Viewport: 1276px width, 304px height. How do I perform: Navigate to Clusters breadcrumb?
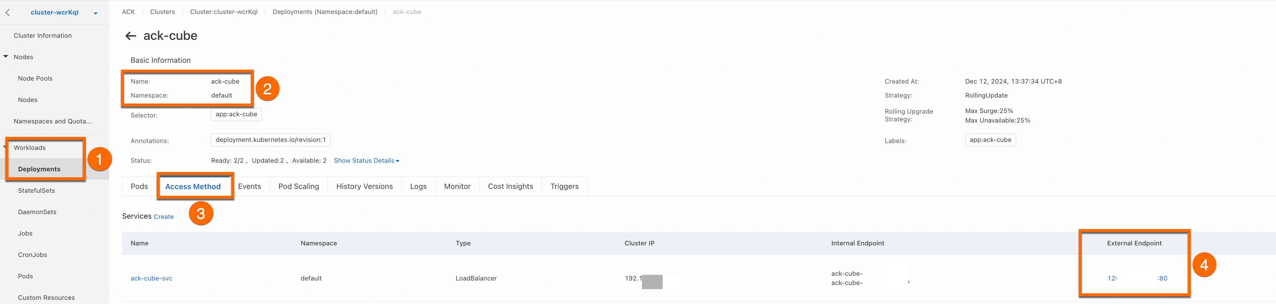point(162,12)
